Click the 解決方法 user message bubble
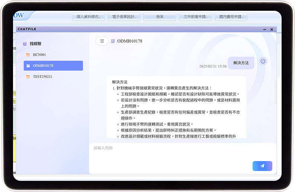Image resolution: width=295 pixels, height=192 pixels. tap(241, 63)
